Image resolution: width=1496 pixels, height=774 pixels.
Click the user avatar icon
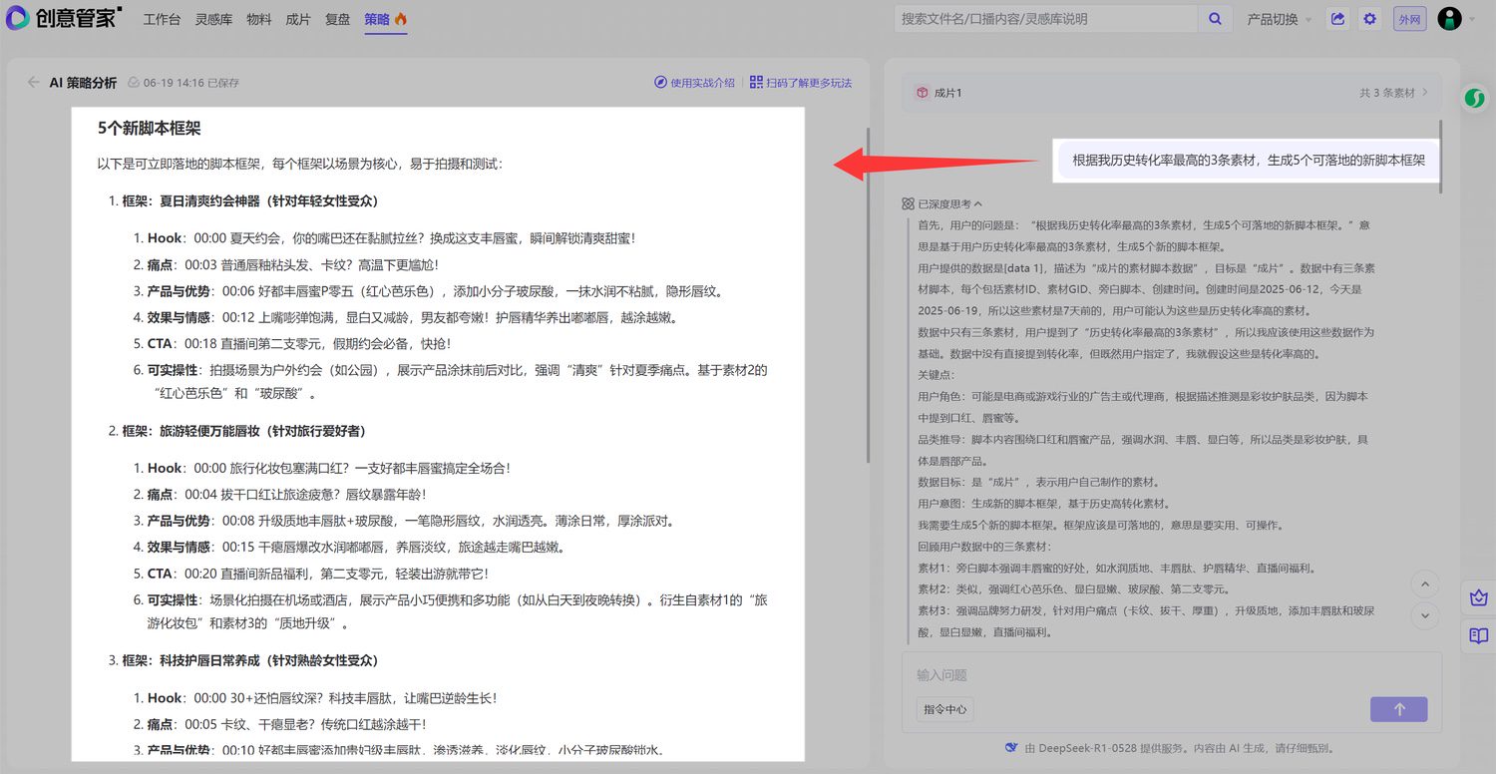[1449, 19]
